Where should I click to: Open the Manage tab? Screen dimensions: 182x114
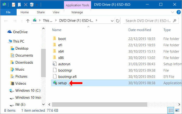coord(77,12)
